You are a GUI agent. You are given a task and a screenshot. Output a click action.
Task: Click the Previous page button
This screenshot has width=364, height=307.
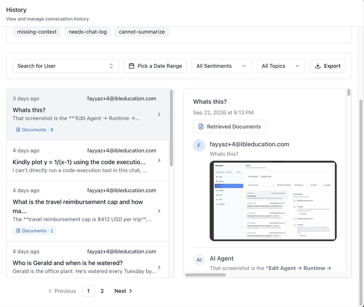click(x=62, y=291)
